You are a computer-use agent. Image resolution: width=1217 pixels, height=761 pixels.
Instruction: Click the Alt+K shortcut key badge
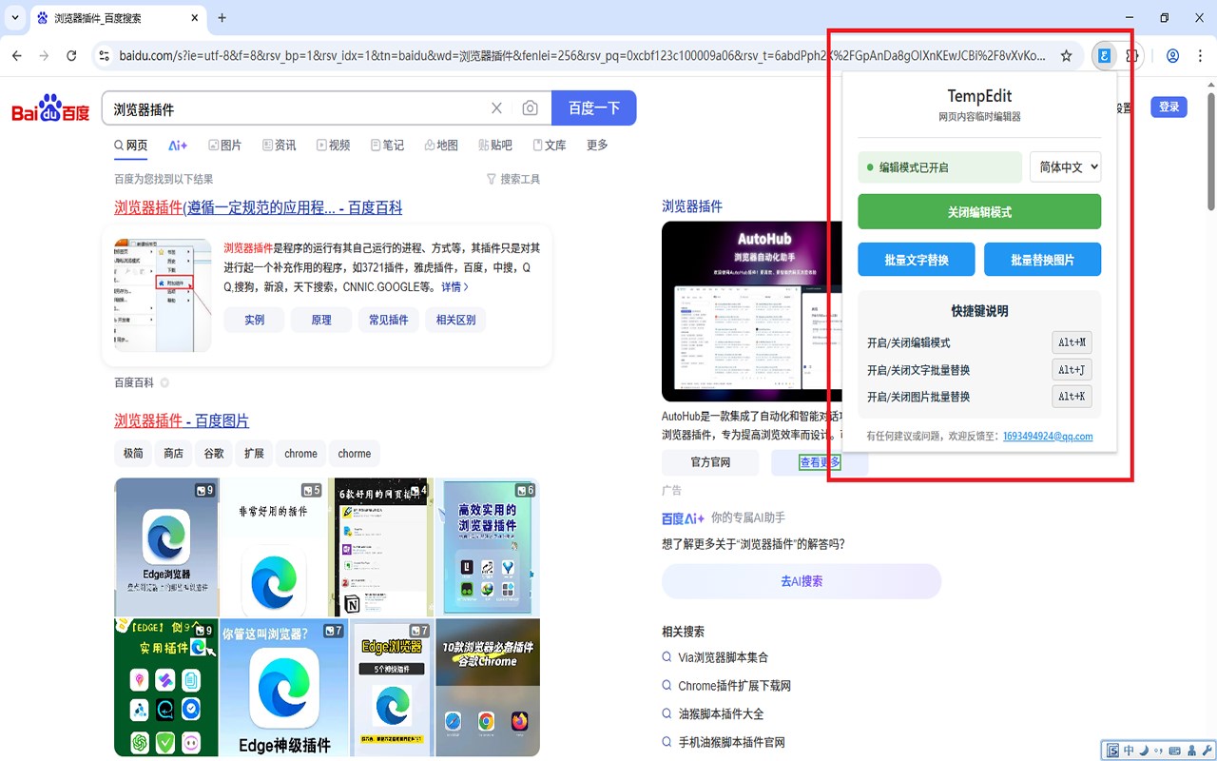tap(1072, 397)
